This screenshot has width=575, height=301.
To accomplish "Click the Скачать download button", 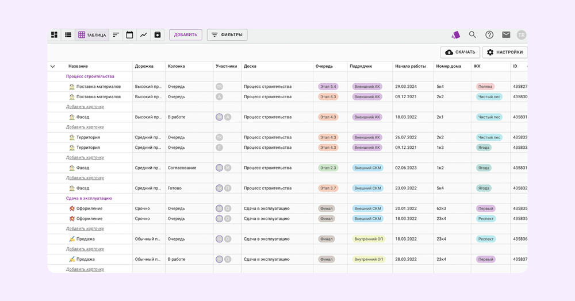I will point(460,52).
